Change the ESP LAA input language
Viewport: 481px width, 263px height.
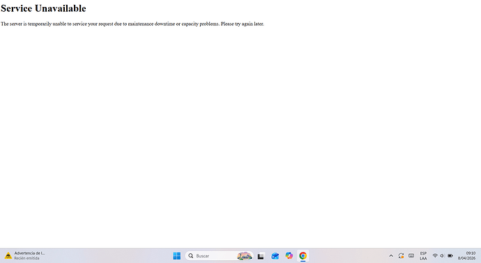[x=423, y=255]
